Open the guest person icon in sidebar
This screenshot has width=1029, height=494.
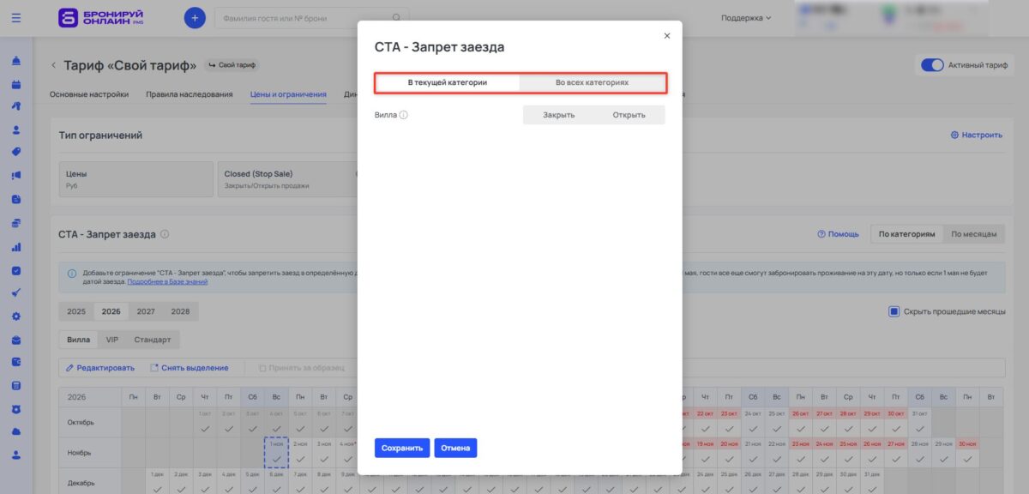click(16, 130)
